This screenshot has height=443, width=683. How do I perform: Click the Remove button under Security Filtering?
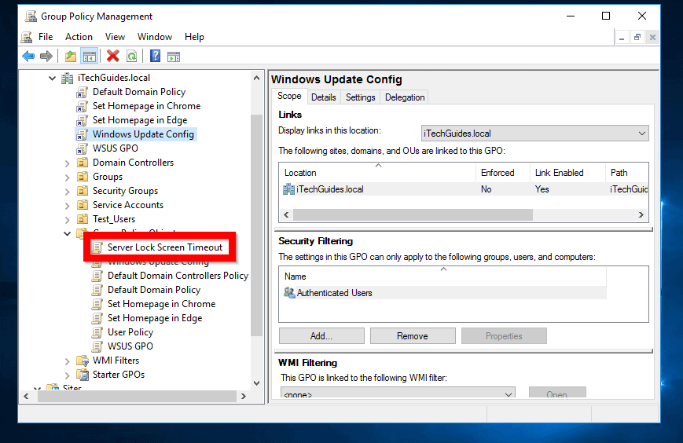tap(413, 336)
